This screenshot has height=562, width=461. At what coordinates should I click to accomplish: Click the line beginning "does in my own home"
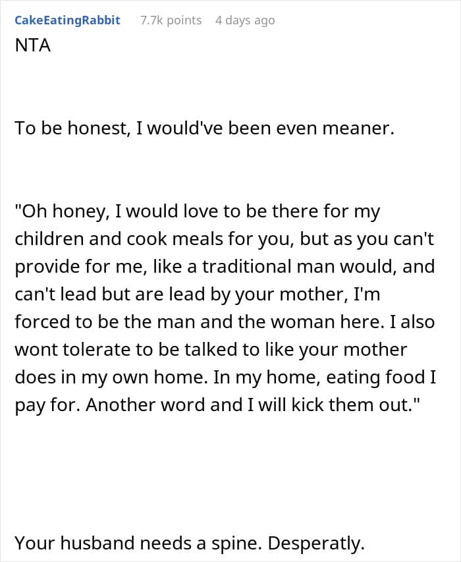pos(225,377)
